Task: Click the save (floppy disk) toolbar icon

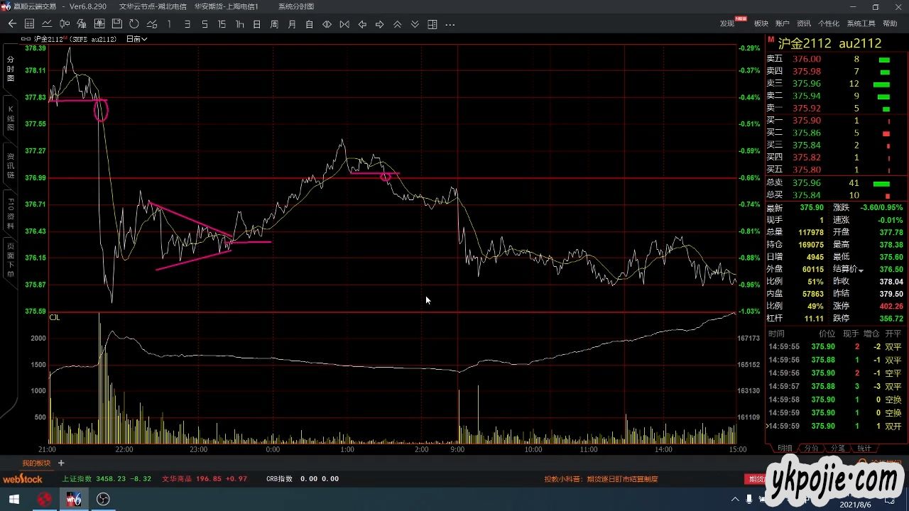Action: click(116, 24)
